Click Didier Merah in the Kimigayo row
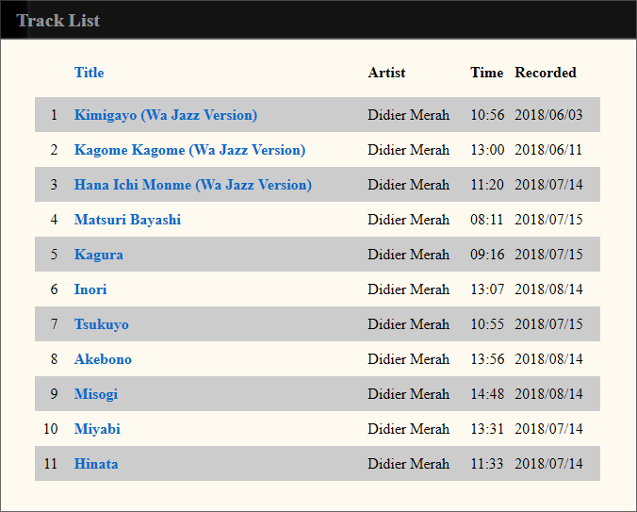This screenshot has height=512, width=637. pyautogui.click(x=408, y=115)
